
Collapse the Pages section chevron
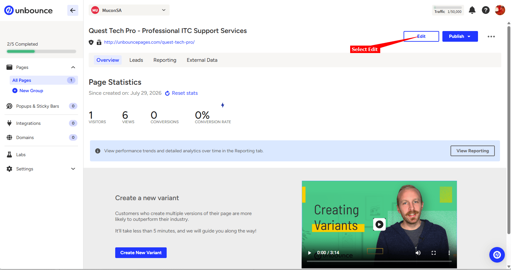point(73,67)
